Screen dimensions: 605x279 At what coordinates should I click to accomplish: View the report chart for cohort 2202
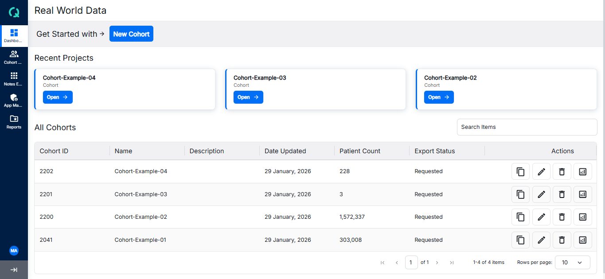point(583,171)
